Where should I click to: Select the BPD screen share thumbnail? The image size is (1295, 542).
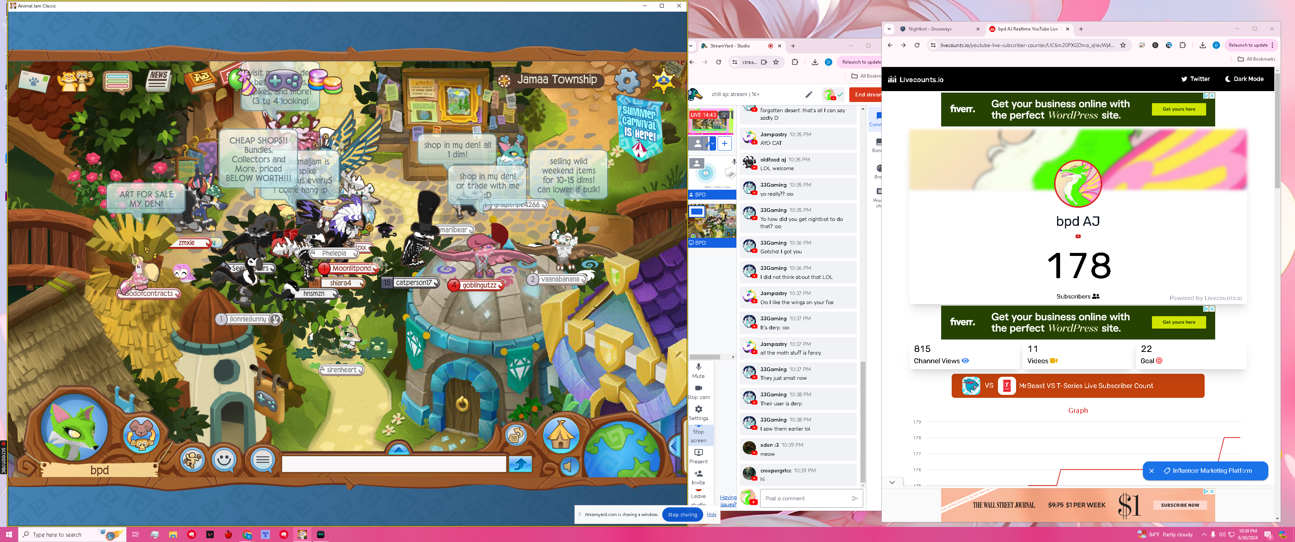[711, 225]
